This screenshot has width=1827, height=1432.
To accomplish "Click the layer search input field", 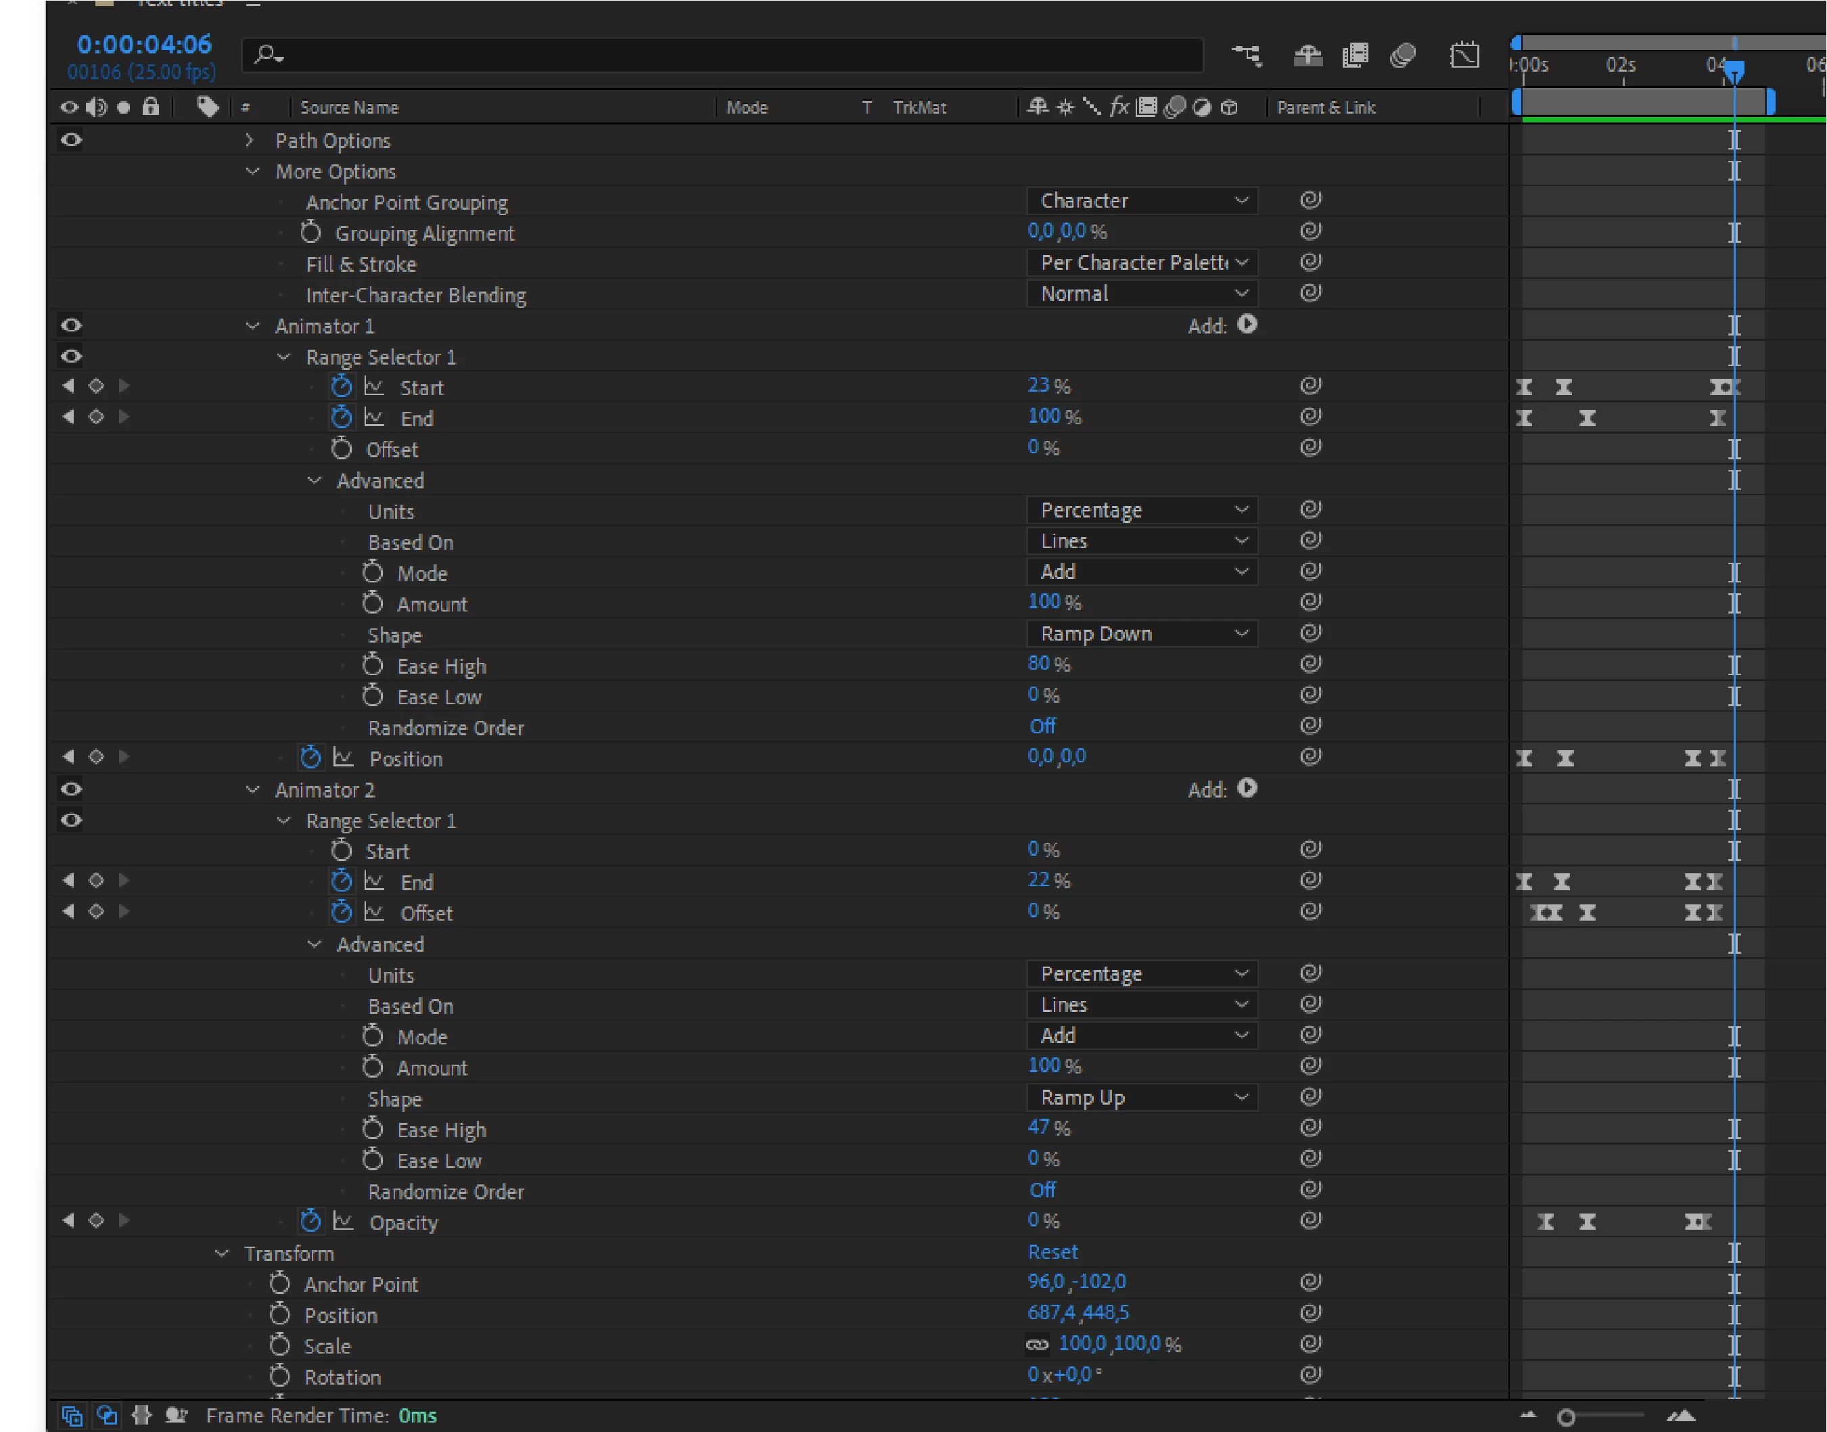I will coord(721,56).
